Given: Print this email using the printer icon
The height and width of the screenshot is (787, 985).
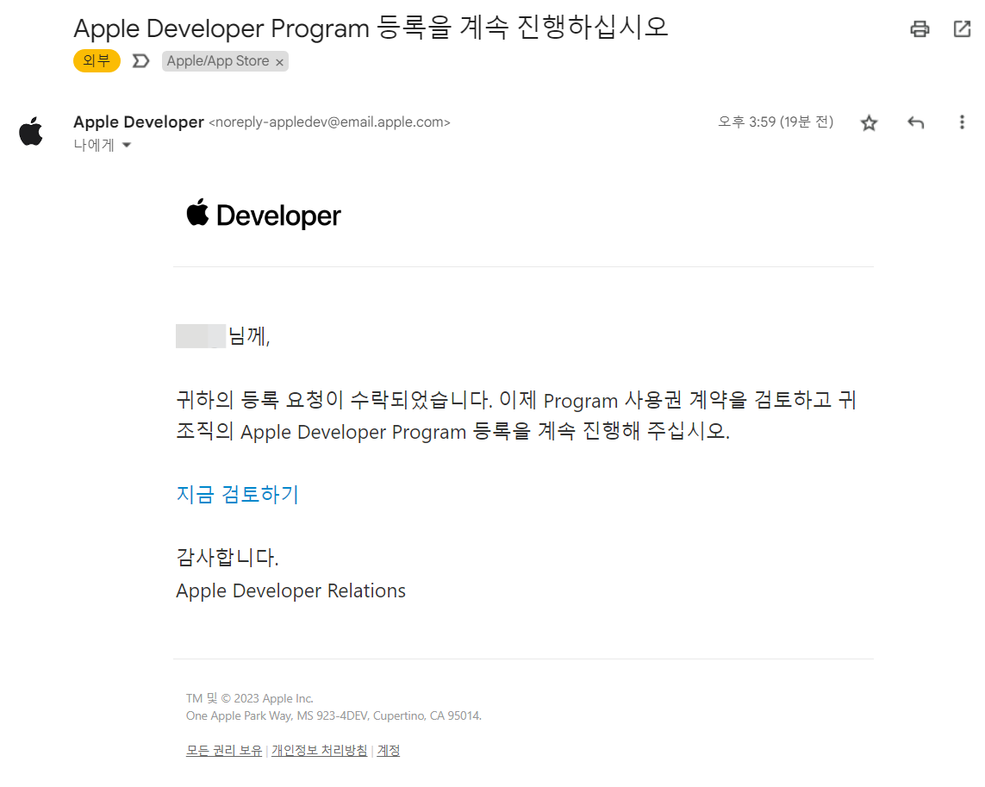Looking at the screenshot, I should [920, 29].
